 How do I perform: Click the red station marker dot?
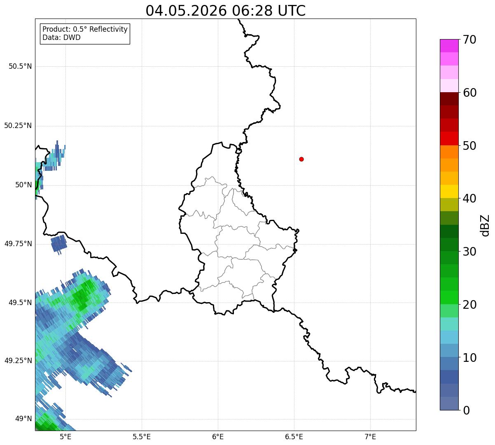301,159
